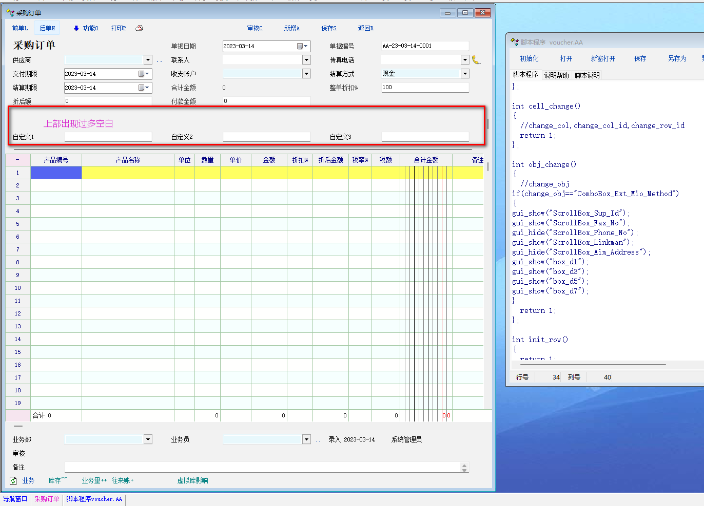Switch to the 导航窗口 tab at the bottom
Screen dimensions: 704x506
click(15, 499)
